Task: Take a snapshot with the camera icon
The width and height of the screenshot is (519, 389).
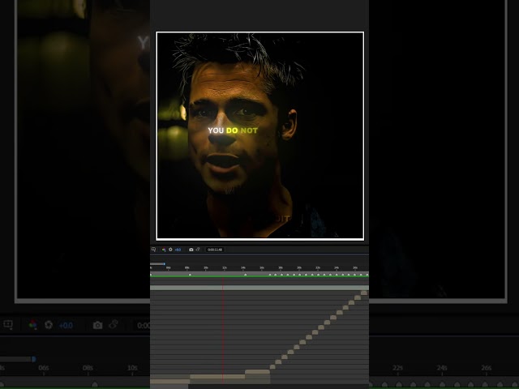Action: 191,250
